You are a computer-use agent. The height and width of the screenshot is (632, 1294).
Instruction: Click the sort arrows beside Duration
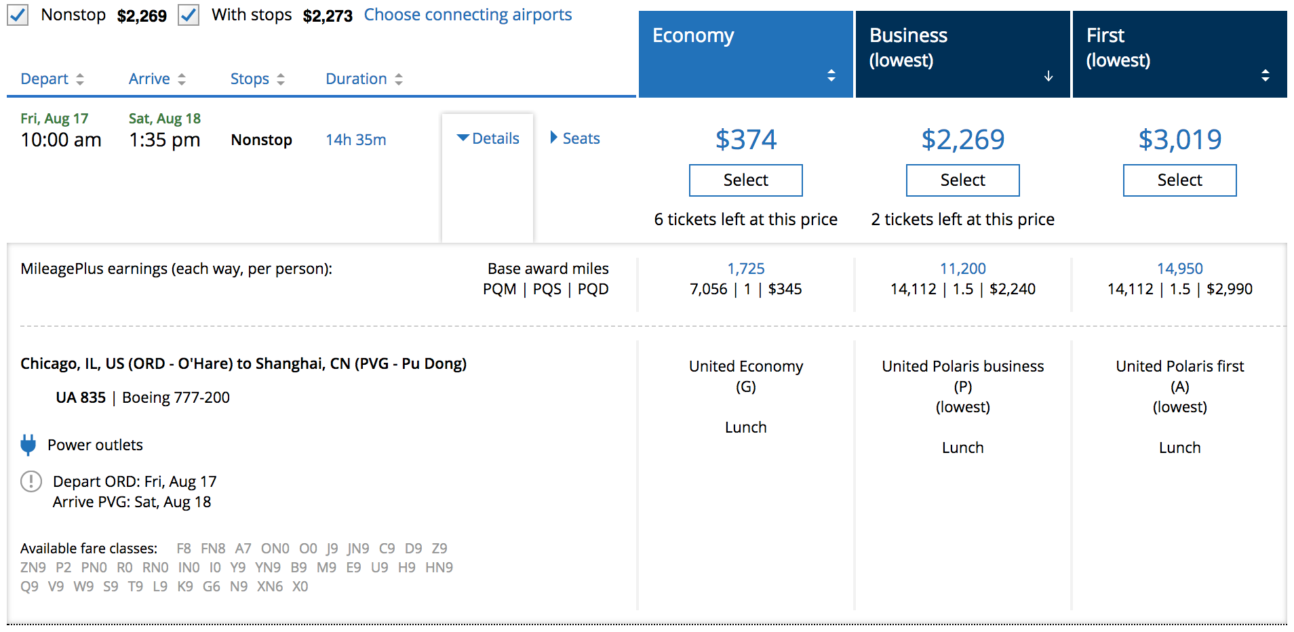[x=399, y=79]
